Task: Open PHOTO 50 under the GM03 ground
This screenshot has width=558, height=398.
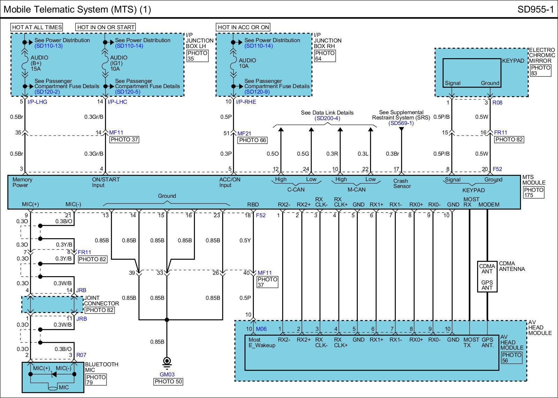Action: pyautogui.click(x=168, y=382)
